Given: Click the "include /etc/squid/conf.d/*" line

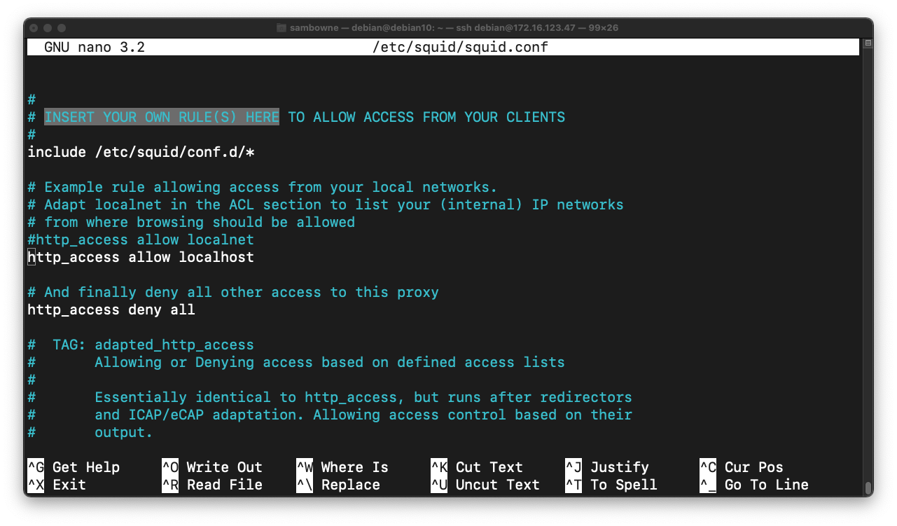Looking at the screenshot, I should (x=141, y=152).
